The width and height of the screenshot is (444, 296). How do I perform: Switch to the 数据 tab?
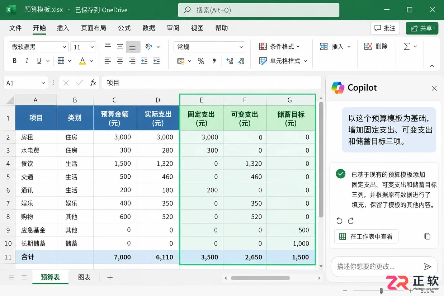[x=149, y=28]
